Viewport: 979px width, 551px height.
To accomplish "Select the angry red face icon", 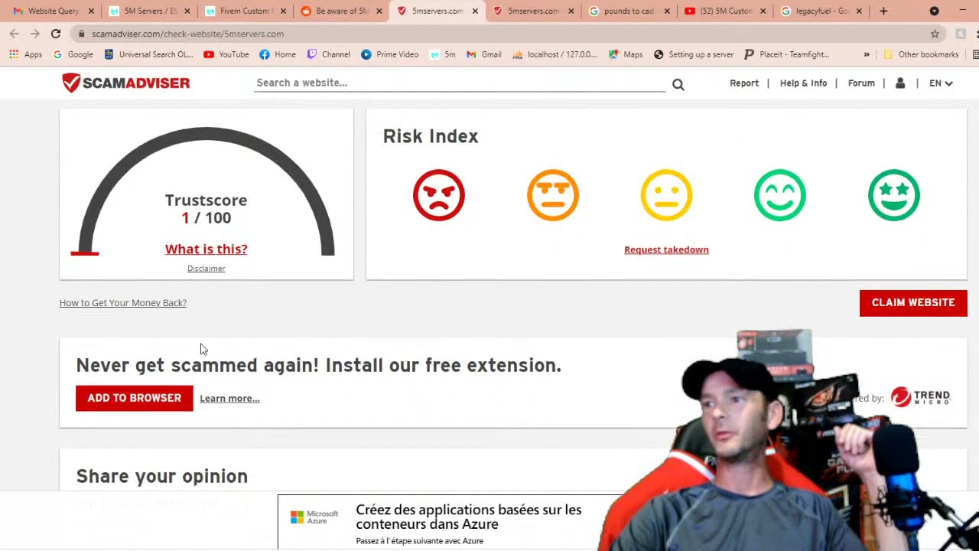I will (439, 195).
